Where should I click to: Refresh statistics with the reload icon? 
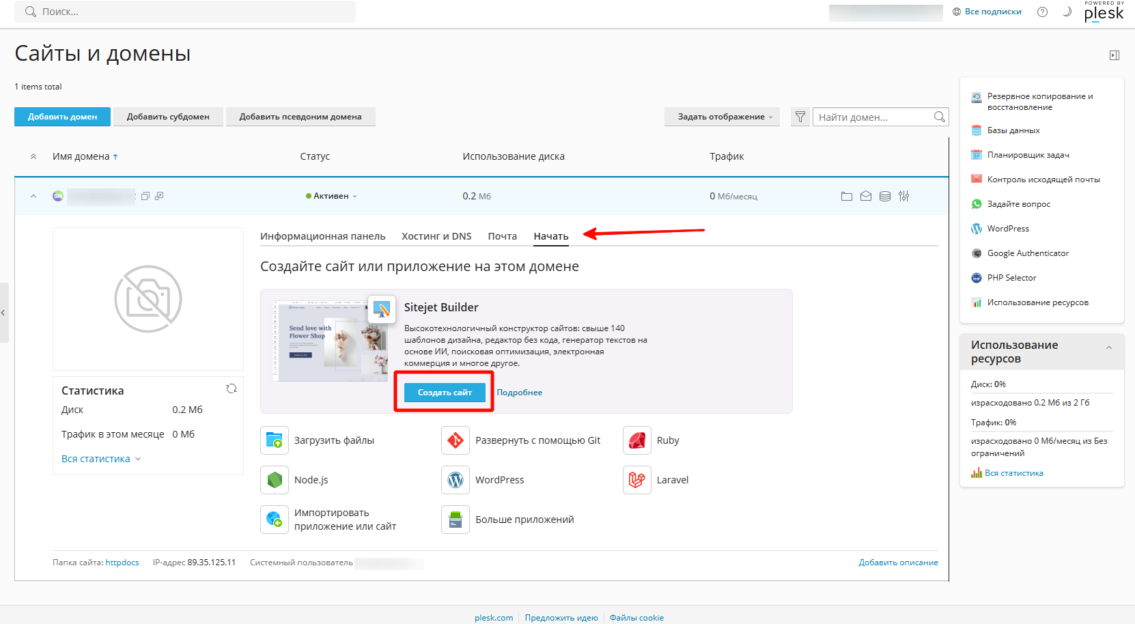[232, 388]
